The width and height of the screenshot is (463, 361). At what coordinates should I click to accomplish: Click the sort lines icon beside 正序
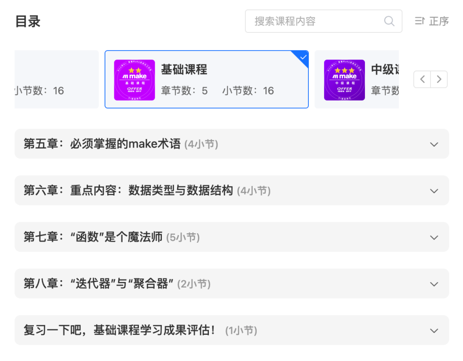coord(420,21)
